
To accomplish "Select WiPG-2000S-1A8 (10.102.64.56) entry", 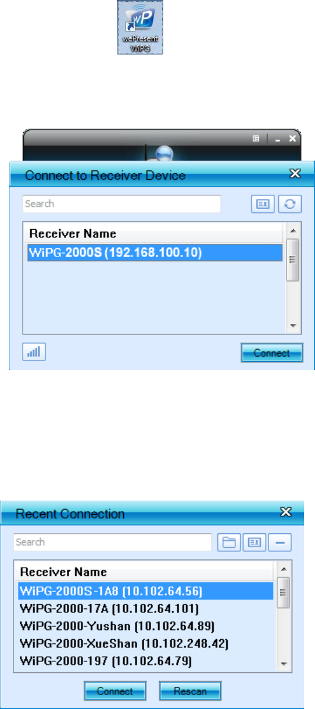I will click(146, 592).
